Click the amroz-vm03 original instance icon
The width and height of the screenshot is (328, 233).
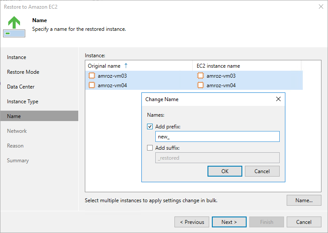pyautogui.click(x=91, y=76)
